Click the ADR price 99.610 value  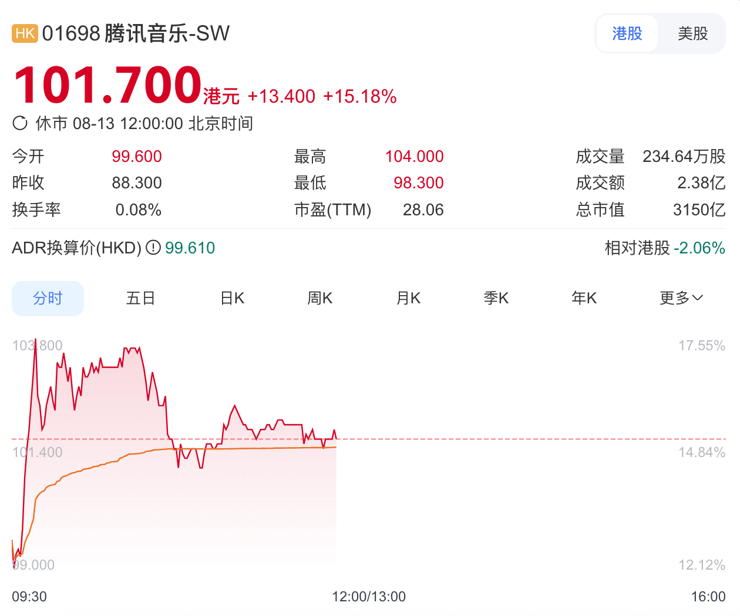pos(190,248)
